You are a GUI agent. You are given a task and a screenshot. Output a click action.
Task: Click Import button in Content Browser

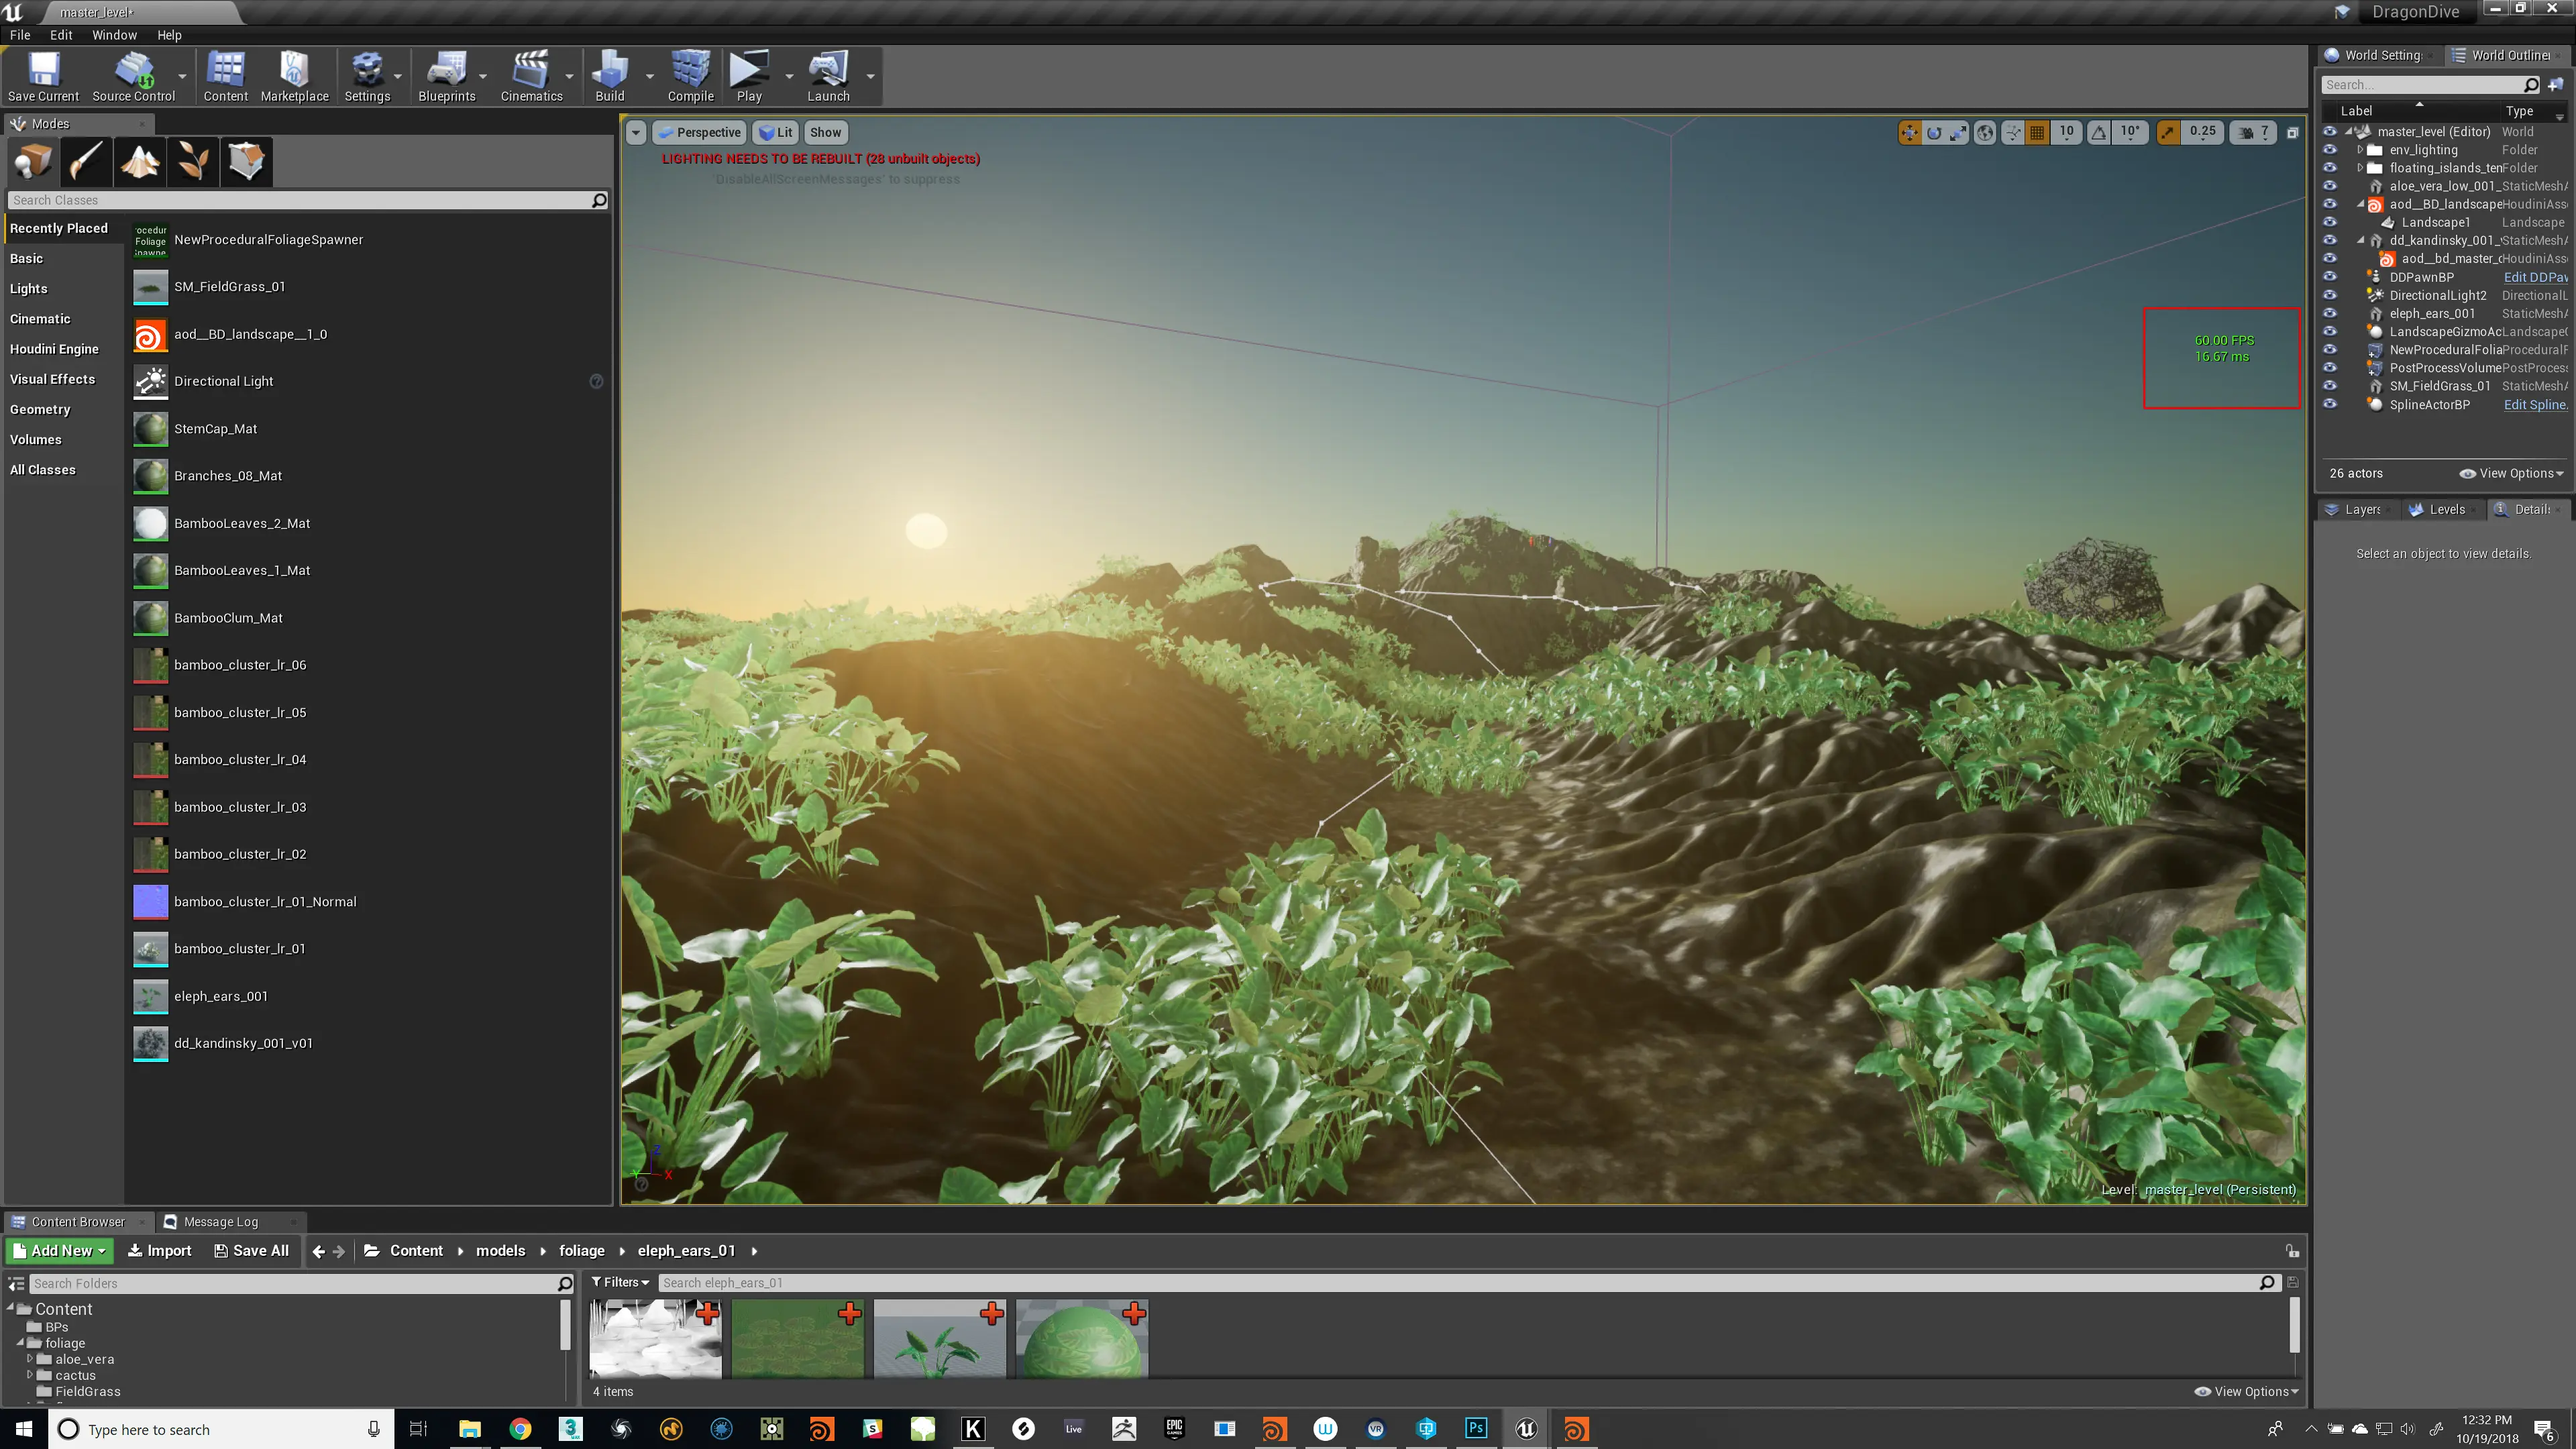[x=160, y=1251]
